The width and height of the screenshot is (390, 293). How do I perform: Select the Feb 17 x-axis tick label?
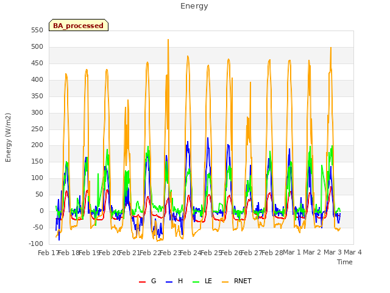48,253
